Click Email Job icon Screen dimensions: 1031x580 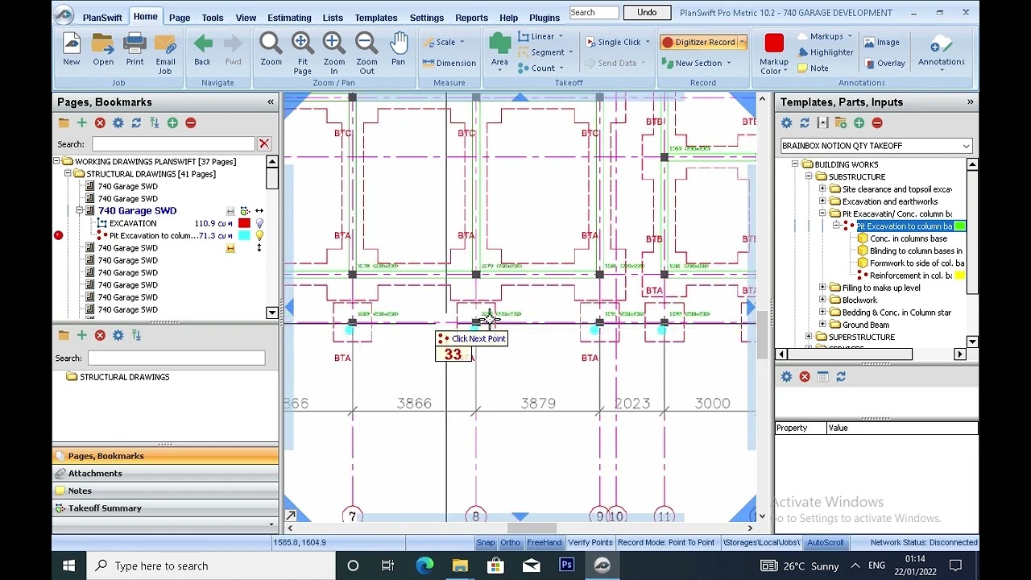[165, 53]
